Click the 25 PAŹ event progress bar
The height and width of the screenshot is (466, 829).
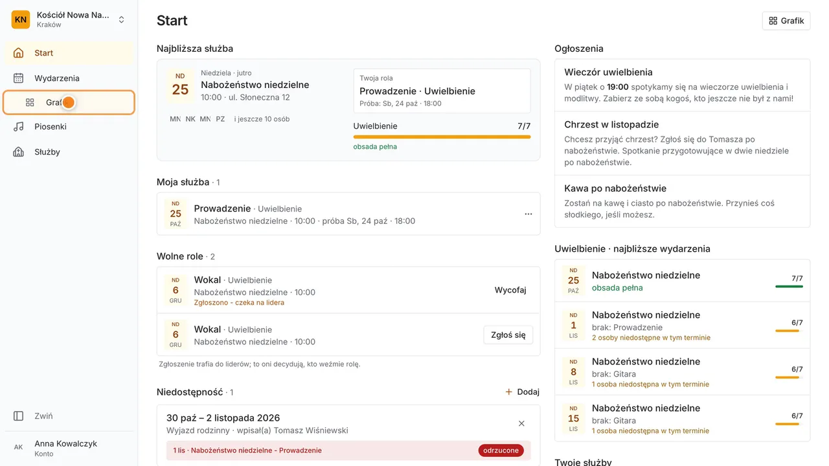click(x=789, y=287)
